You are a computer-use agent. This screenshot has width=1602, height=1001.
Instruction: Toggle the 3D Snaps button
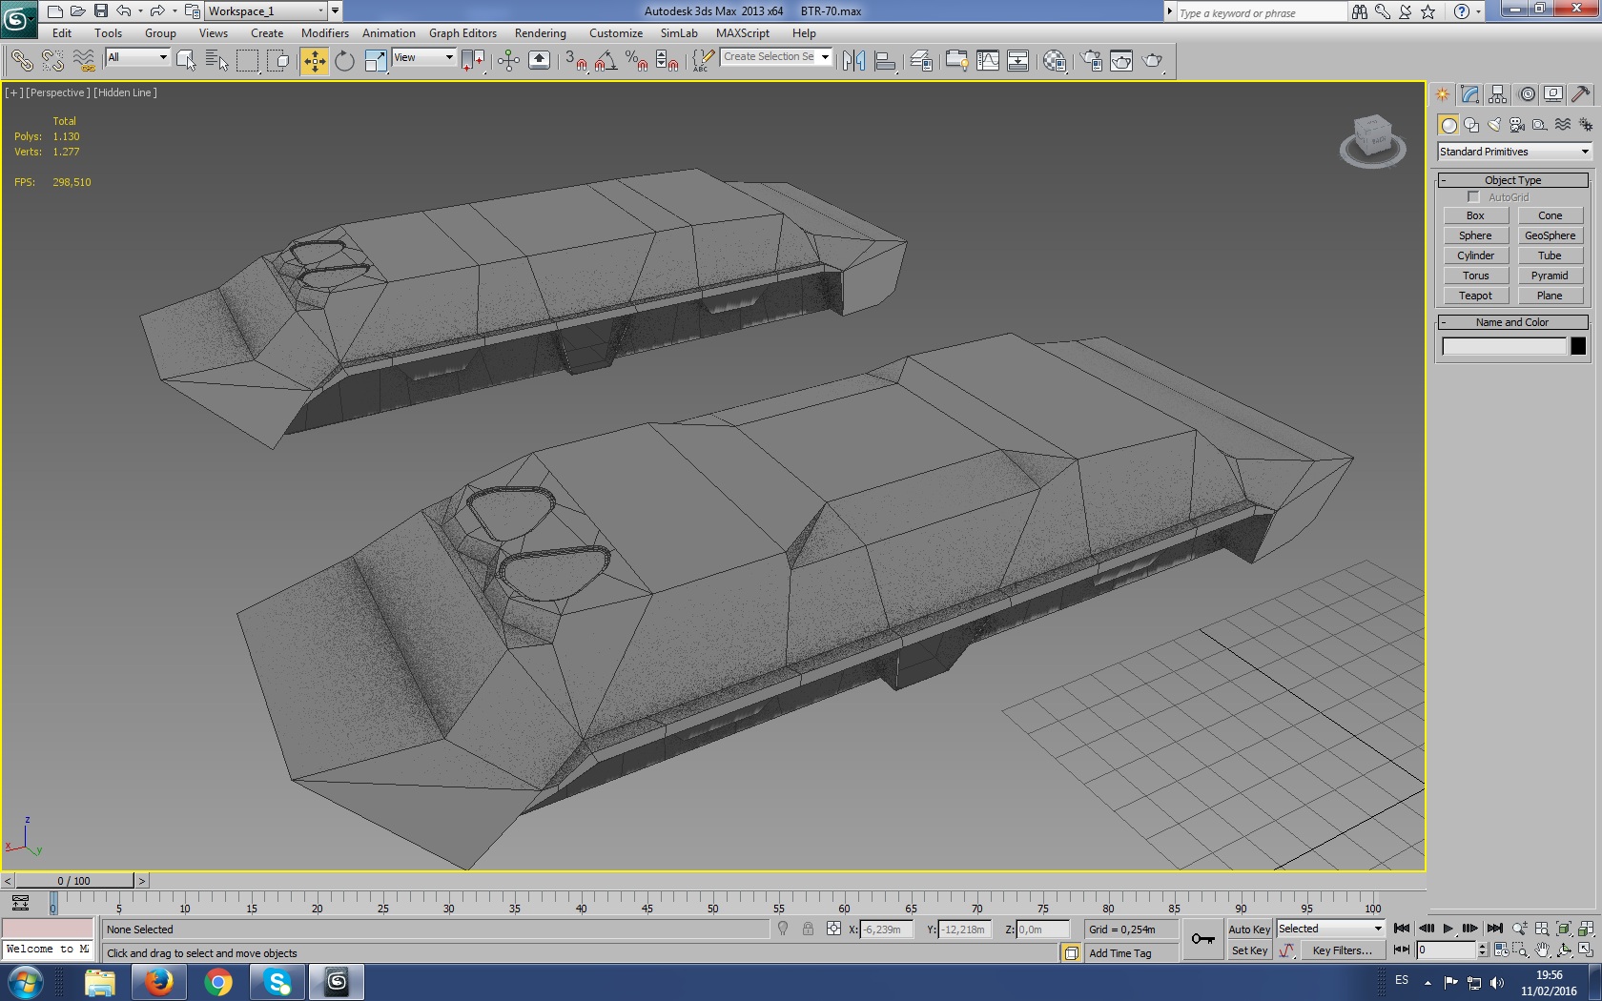pos(575,61)
